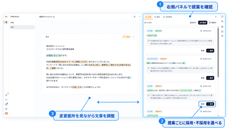Click 全件適用 to apply all suggestions
This screenshot has height=129, width=229.
coord(203,23)
